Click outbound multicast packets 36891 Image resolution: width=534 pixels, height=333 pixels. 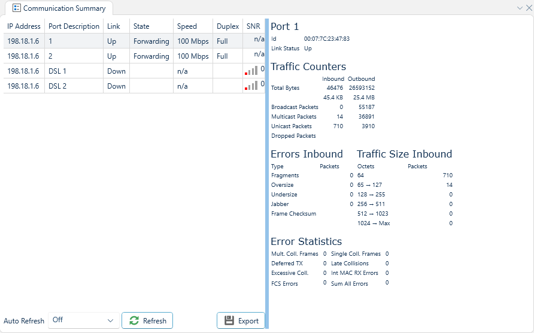pyautogui.click(x=366, y=116)
